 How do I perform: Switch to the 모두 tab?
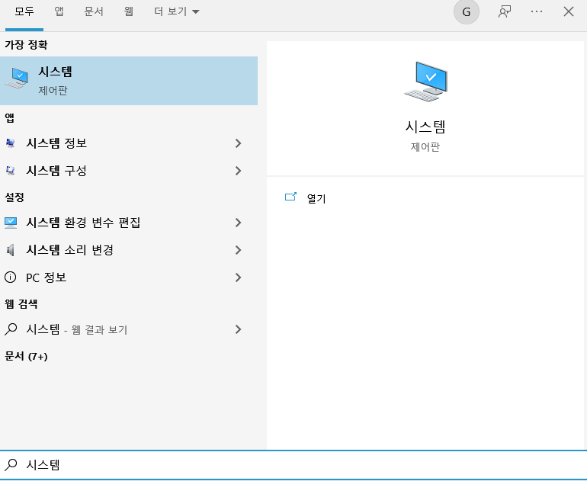[24, 11]
